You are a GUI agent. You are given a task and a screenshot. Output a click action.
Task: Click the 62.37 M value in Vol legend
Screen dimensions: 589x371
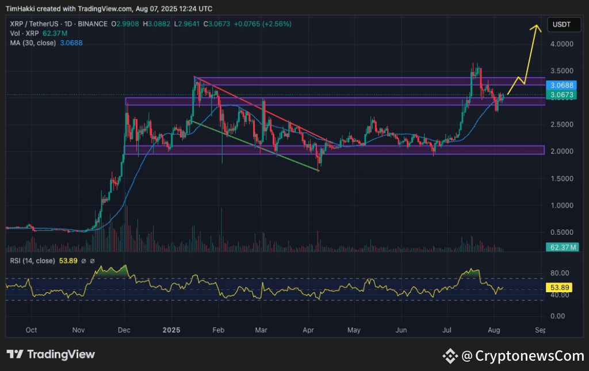(55, 33)
